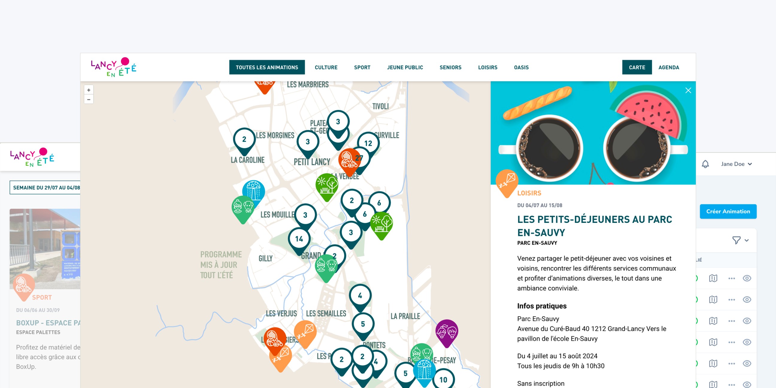The image size is (776, 388).
Task: Click the Créer Animation button
Action: 728,211
